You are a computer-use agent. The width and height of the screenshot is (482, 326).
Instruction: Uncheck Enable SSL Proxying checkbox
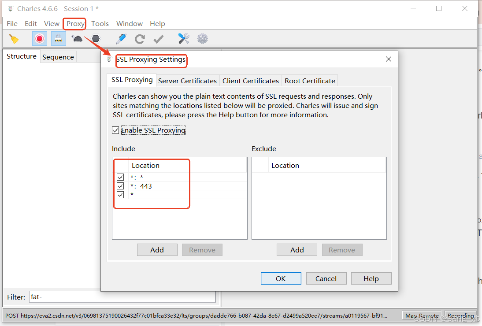(x=115, y=130)
